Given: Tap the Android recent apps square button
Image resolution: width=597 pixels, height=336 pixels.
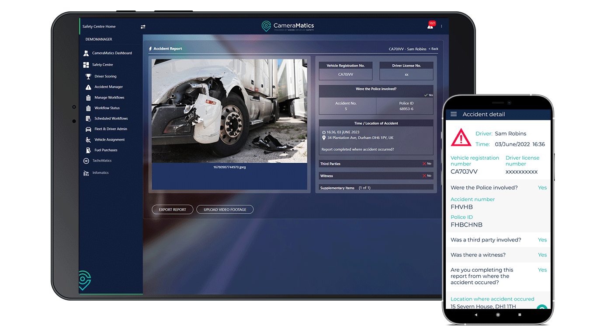Looking at the screenshot, I should [520, 315].
